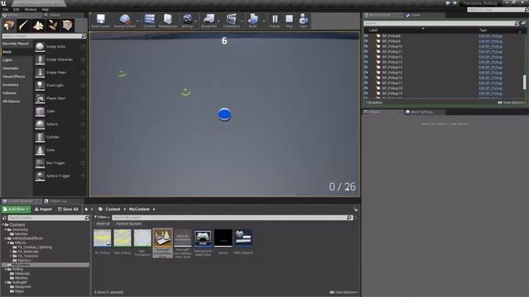Open the Settings dropdown arrow
The image size is (529, 297).
pos(196,21)
